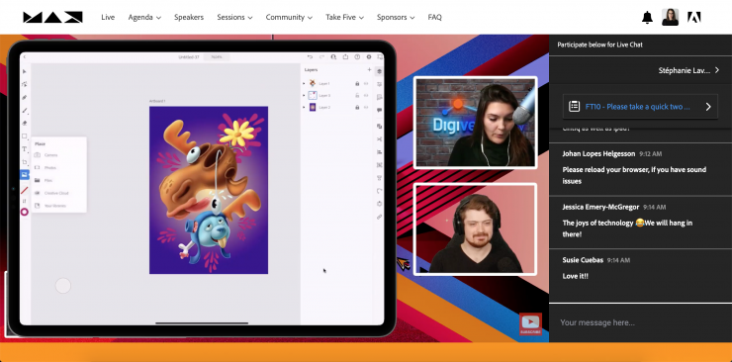Open the FT10 quick survey link
This screenshot has width=732, height=362.
(x=640, y=107)
